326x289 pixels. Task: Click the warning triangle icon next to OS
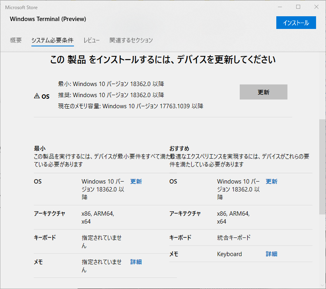pos(37,96)
